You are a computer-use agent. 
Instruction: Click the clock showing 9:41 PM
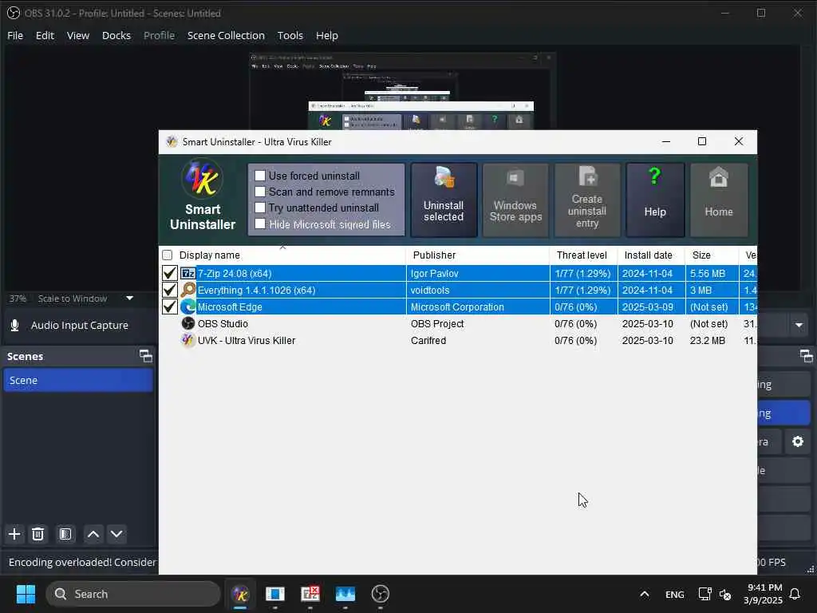[x=764, y=594]
